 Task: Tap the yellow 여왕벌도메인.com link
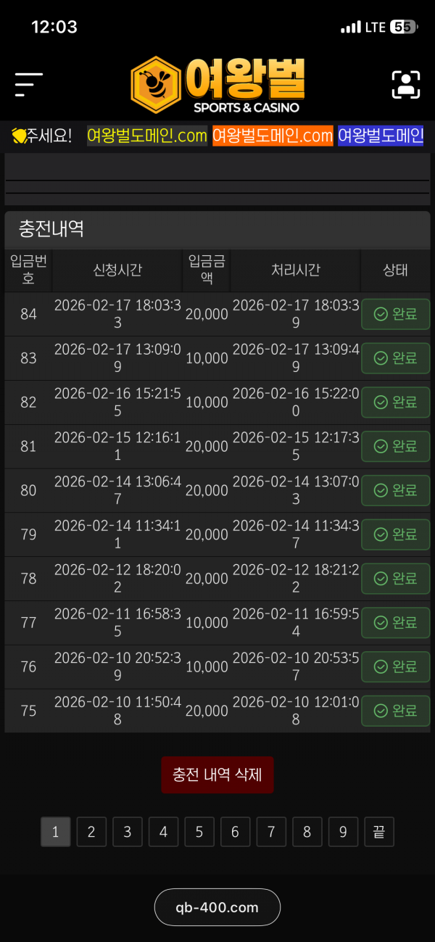coord(147,136)
